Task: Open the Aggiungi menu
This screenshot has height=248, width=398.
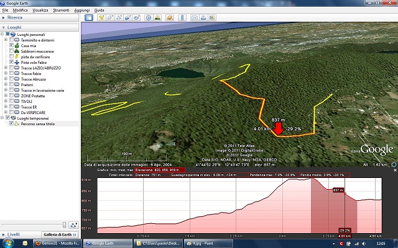Action: pos(81,10)
